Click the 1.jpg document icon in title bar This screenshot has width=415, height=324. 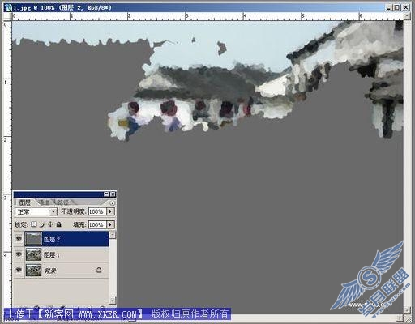point(9,7)
